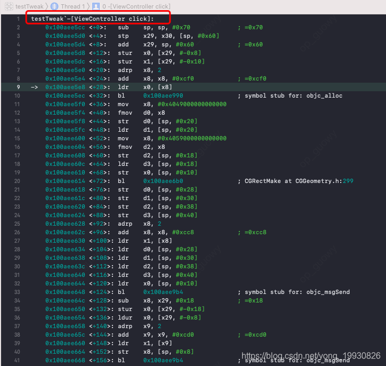
Task: Click the 'stp' instruction on line 3
Action: (x=123, y=36)
